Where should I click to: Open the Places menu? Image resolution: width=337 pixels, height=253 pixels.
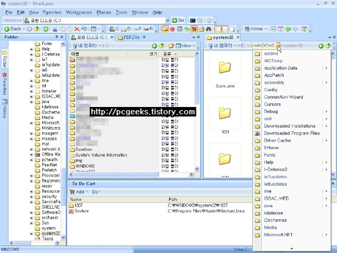click(x=104, y=12)
